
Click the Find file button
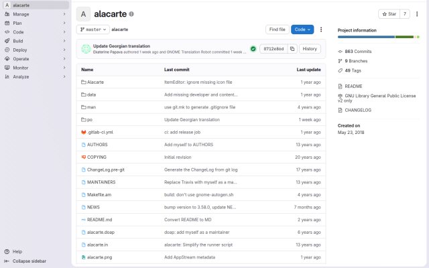point(277,29)
